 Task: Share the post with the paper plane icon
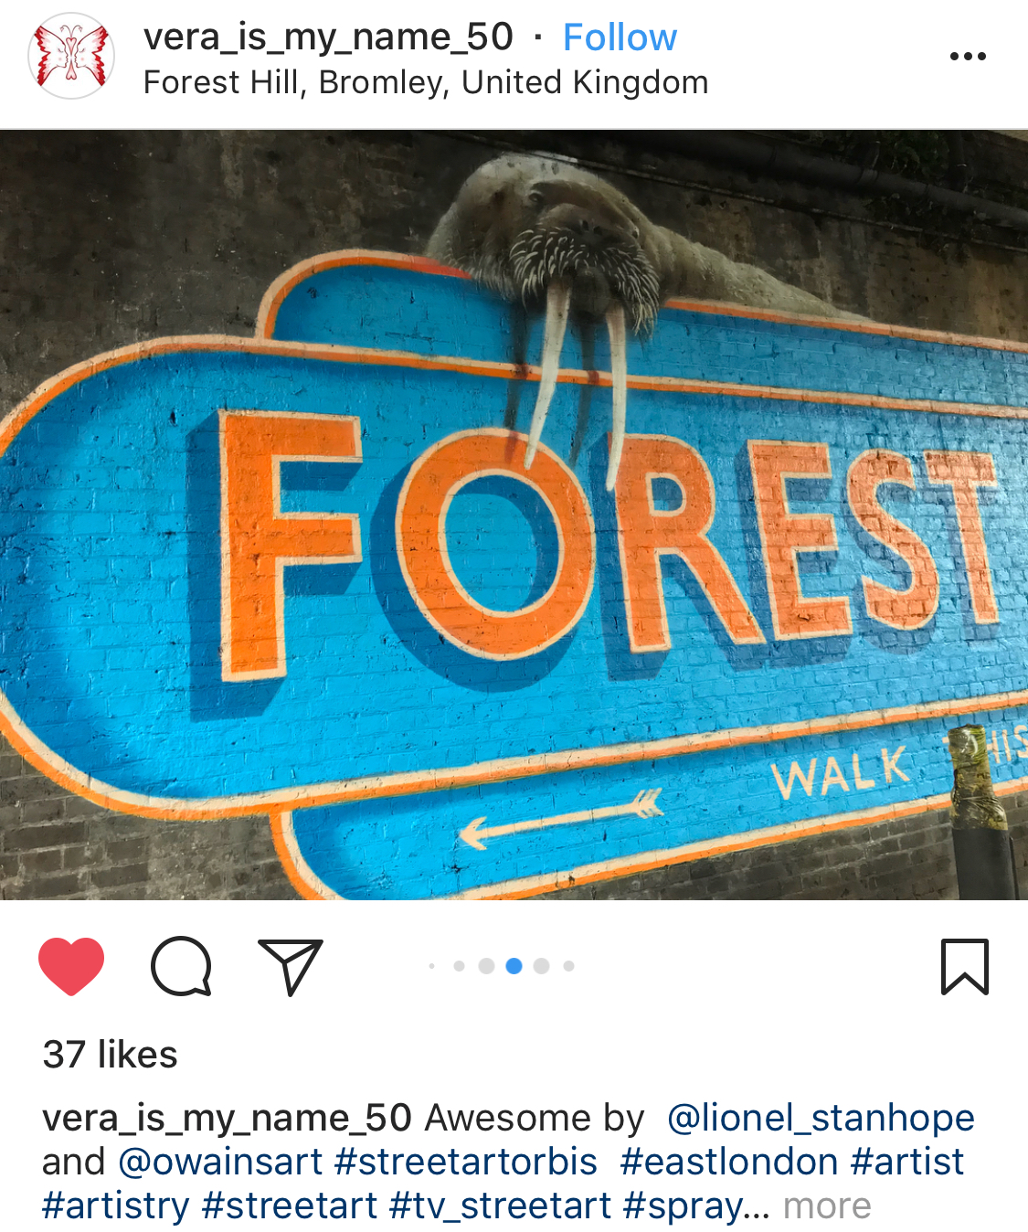tap(291, 966)
